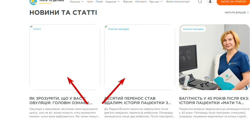This screenshot has width=250, height=128.
Task: Open the Відгуки menu item
Action: [128, 2]
